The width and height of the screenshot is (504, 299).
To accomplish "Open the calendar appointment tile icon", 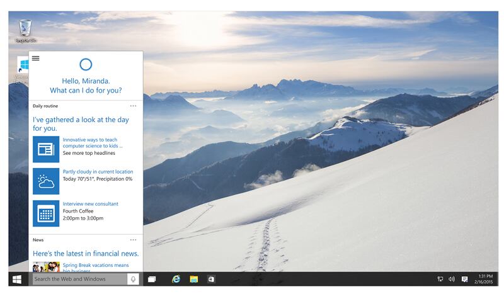I will [46, 213].
